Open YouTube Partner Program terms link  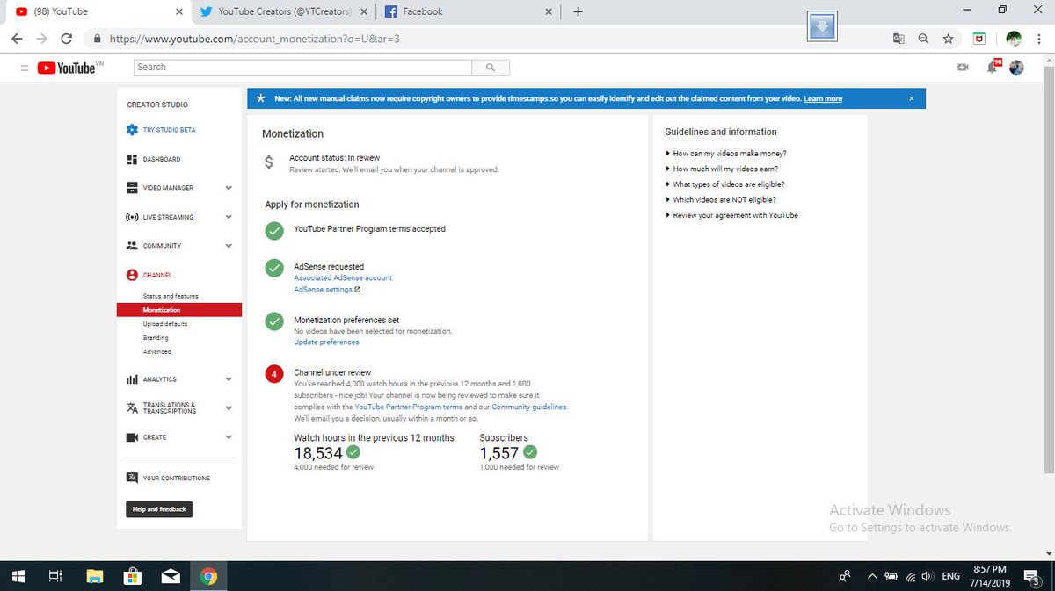point(409,407)
